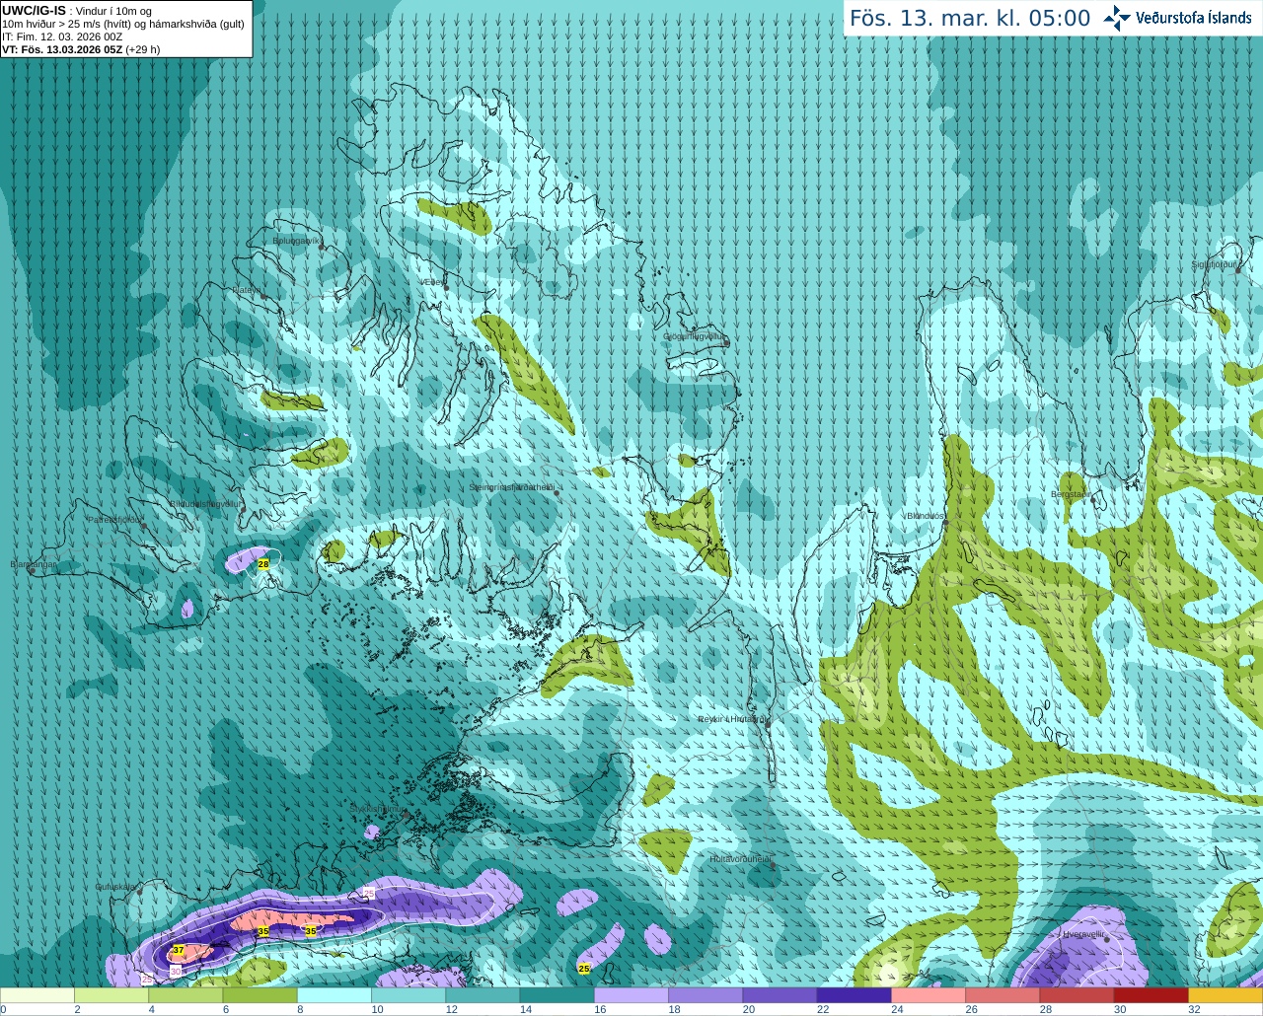Select the 14–16 m/s dark teal swatch
This screenshot has width=1263, height=1016.
557,995
